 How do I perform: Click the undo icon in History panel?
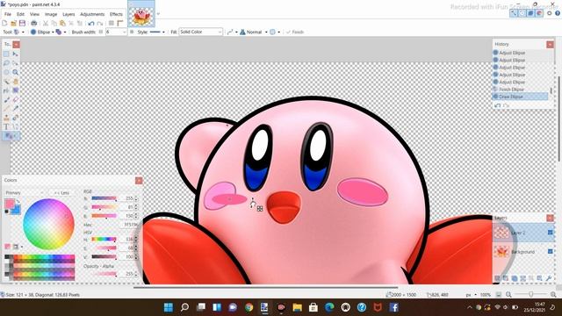[x=498, y=105]
